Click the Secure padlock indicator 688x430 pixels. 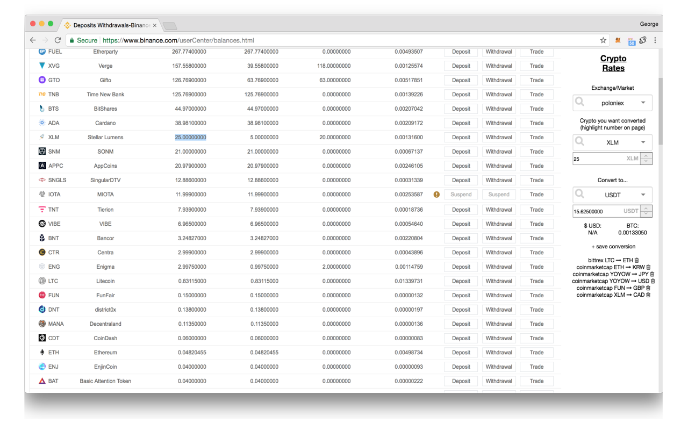84,40
